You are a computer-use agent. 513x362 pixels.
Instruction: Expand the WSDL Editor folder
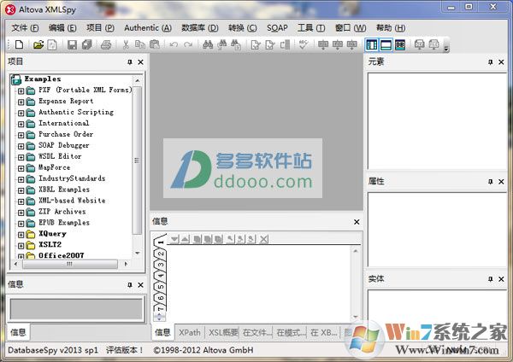point(21,157)
